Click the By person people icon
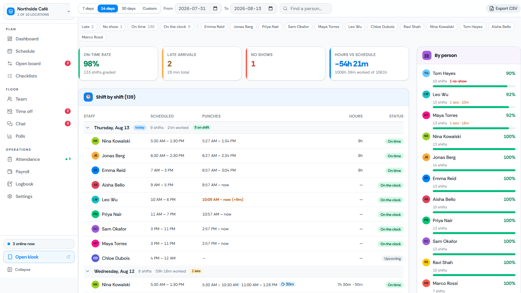Viewport: 521px width, 293px height. coord(427,55)
